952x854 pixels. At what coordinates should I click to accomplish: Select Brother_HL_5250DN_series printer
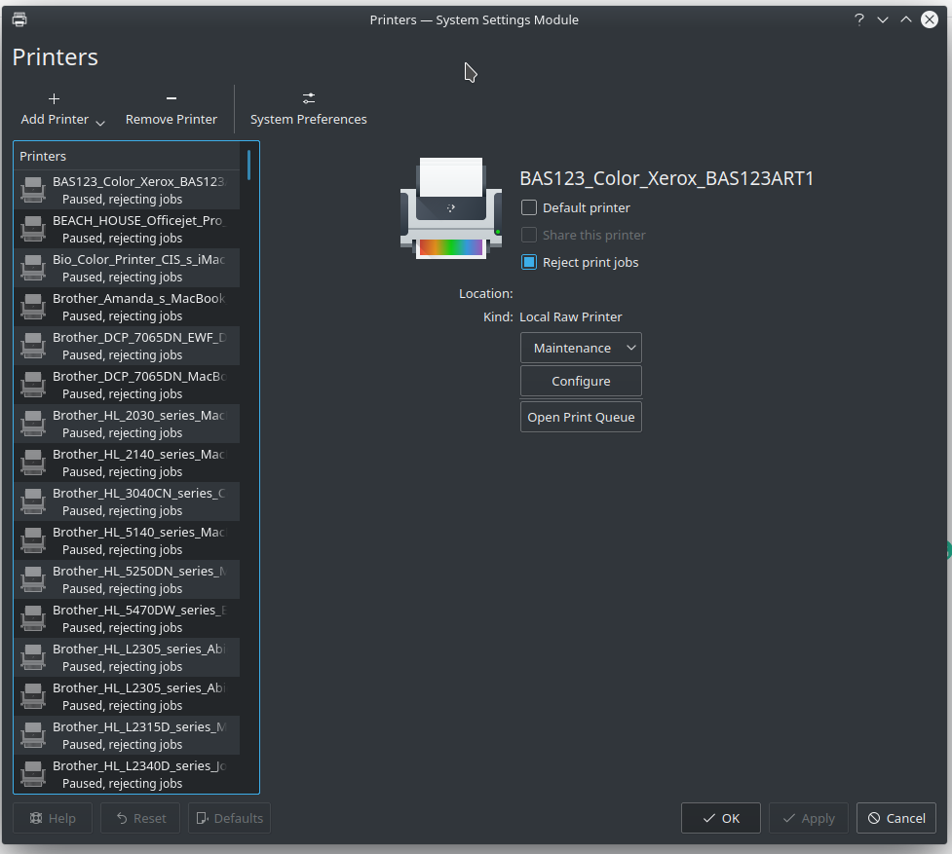[x=127, y=579]
